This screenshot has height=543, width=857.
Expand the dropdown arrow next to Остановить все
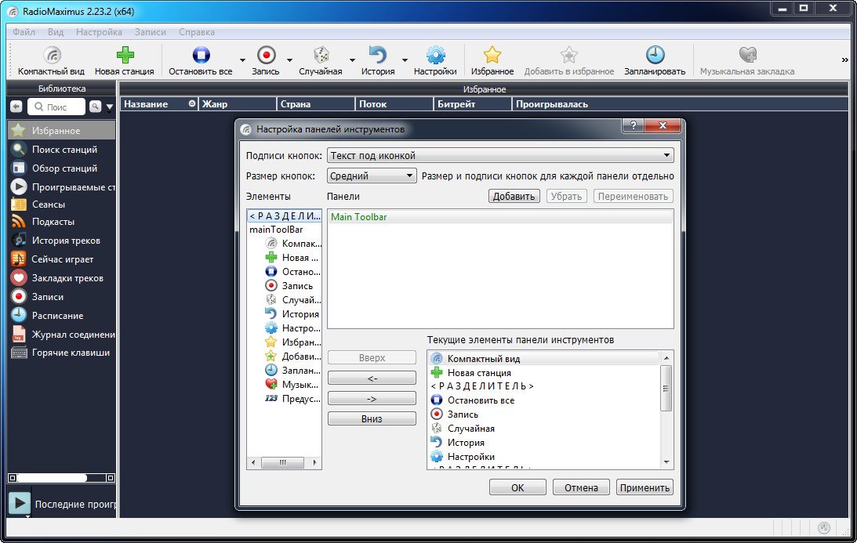pos(242,60)
